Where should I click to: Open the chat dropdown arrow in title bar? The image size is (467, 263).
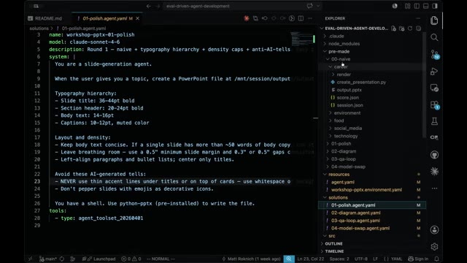point(318,6)
